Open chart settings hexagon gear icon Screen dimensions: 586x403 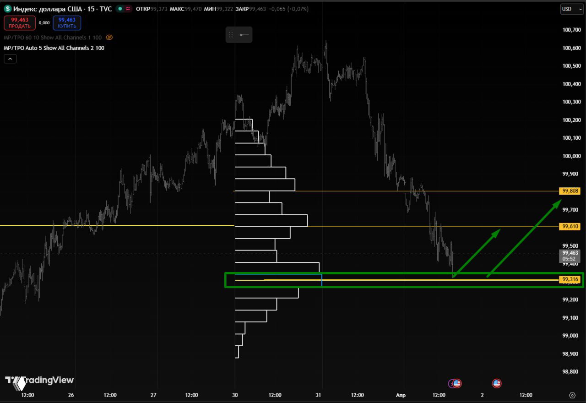(x=572, y=395)
